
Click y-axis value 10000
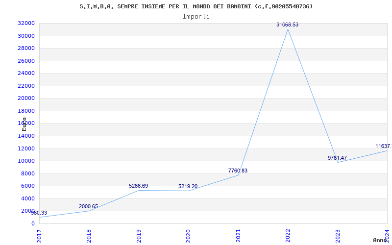click(x=26, y=161)
